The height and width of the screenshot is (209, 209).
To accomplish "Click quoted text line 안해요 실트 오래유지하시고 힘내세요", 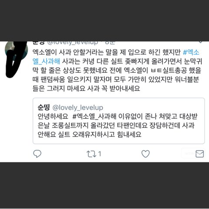I will point(89,134).
